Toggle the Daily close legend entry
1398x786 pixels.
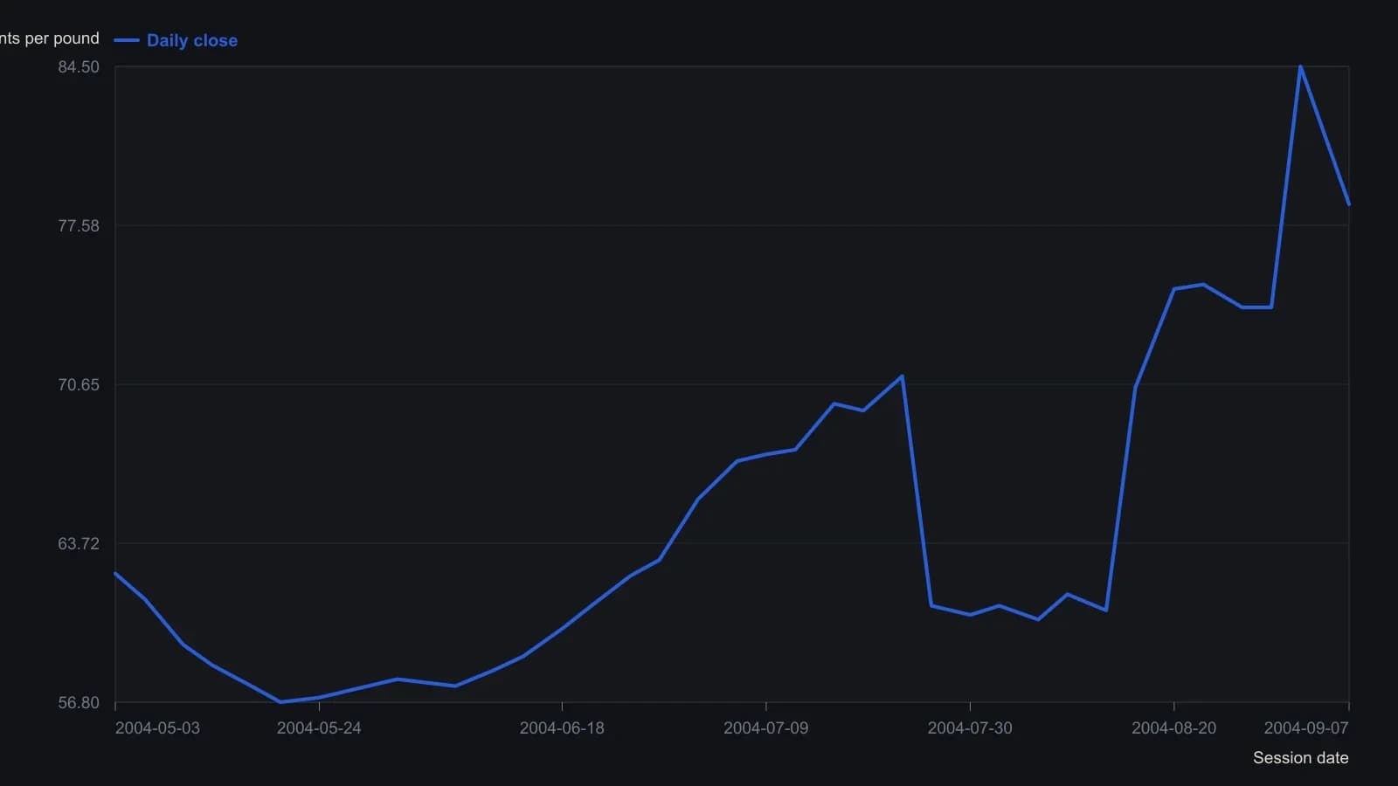176,40
